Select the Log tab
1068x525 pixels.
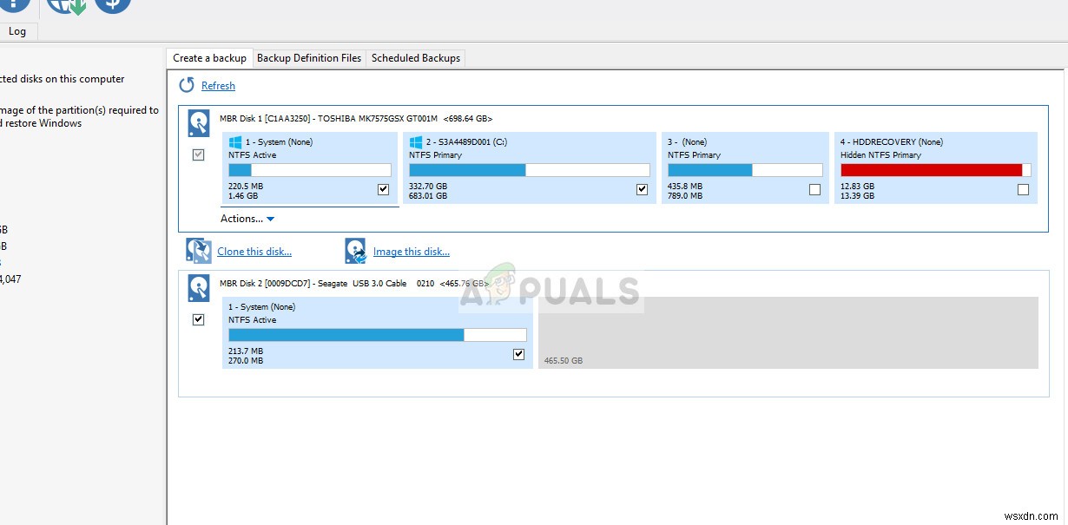pos(17,31)
